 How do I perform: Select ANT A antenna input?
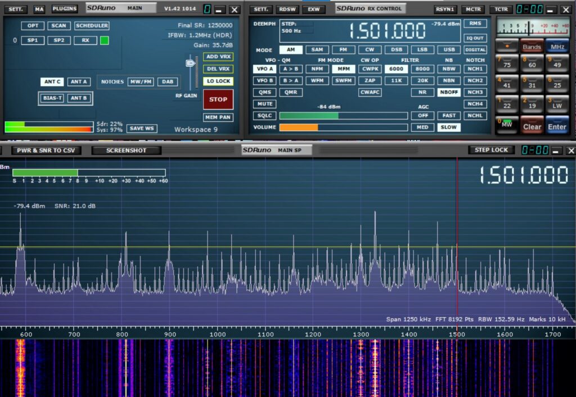[79, 81]
